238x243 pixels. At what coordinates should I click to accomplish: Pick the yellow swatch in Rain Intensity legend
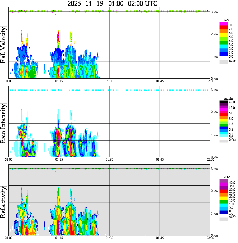224,120
